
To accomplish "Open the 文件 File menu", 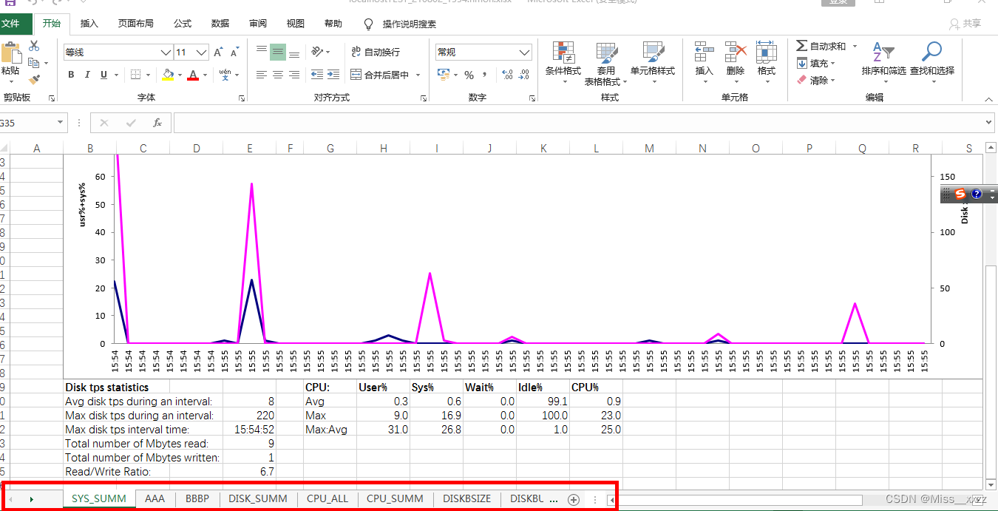I will click(x=11, y=24).
